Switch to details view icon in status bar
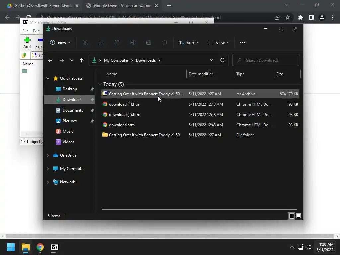Image resolution: width=340 pixels, height=255 pixels. click(291, 216)
